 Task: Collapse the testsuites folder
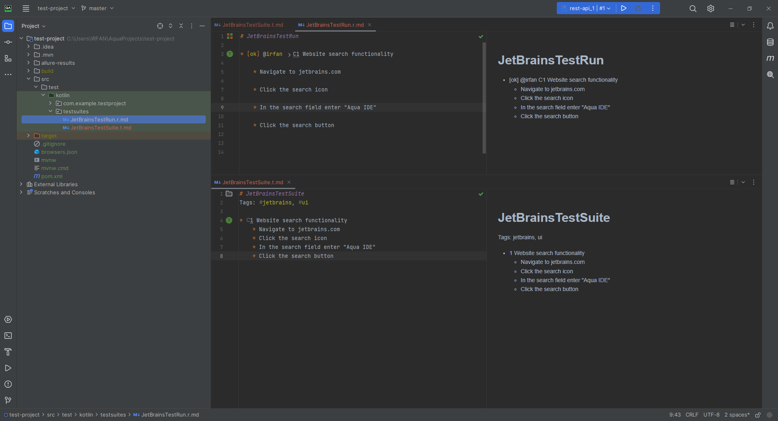click(50, 111)
